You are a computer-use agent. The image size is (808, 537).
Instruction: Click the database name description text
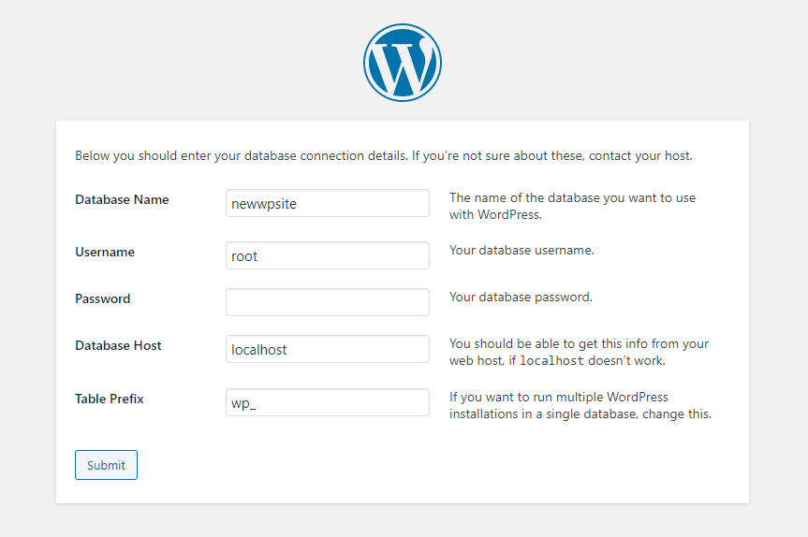(572, 206)
